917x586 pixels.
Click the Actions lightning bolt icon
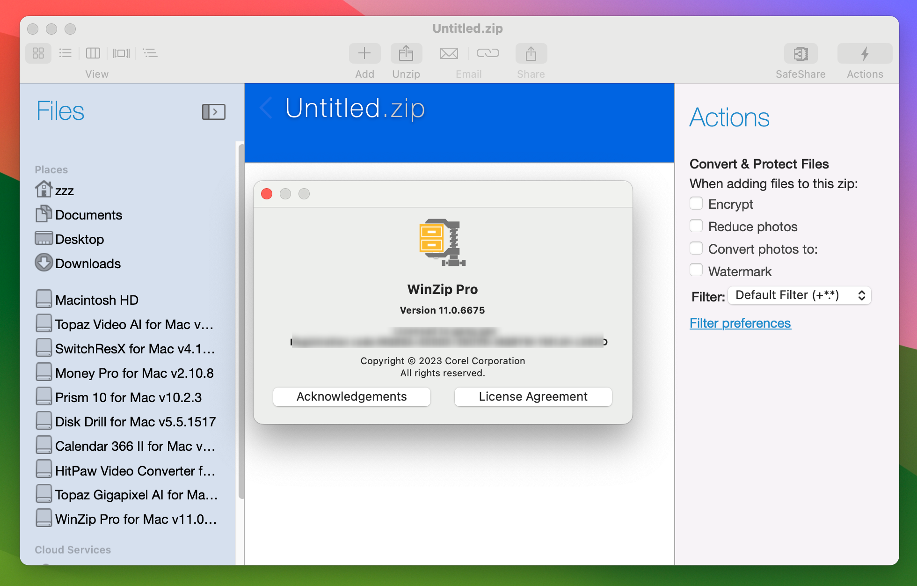point(864,53)
